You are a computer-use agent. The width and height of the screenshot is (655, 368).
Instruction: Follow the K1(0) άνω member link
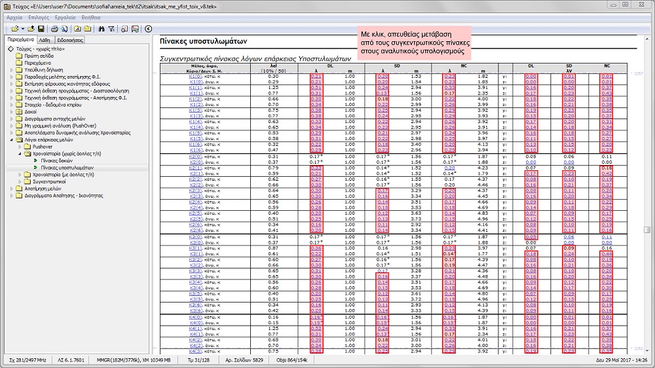(x=196, y=82)
